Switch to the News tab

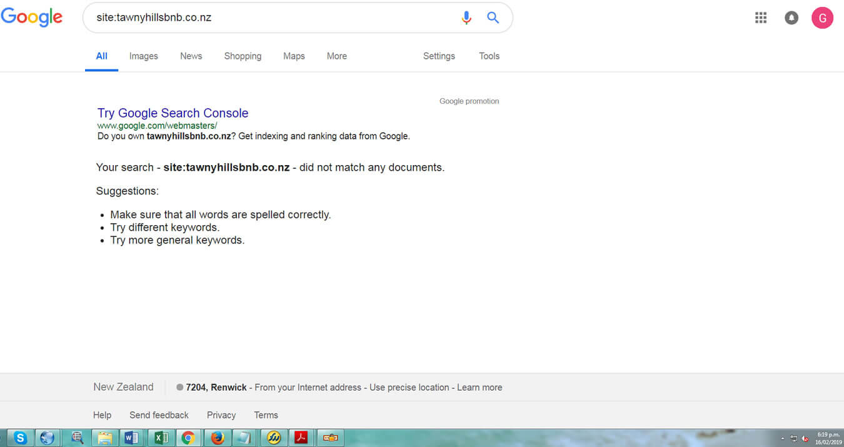point(191,56)
